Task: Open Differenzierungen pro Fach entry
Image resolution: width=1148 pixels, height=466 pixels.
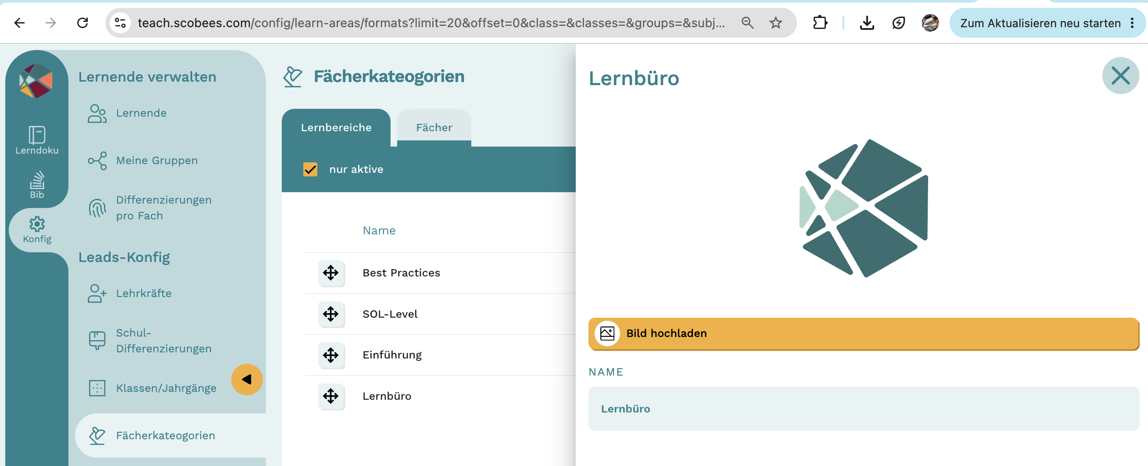Action: (150, 208)
